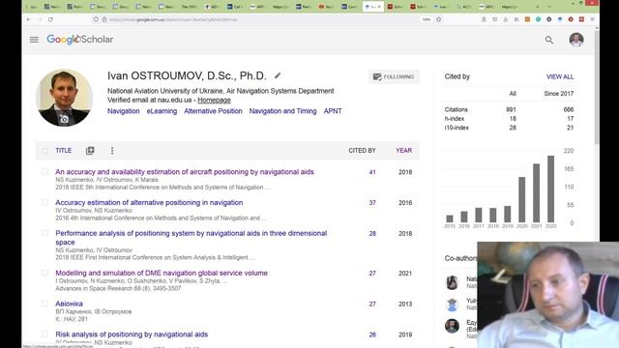The image size is (619, 348).
Task: Click the third co-author avatar thumbnail
Action: coord(452,326)
